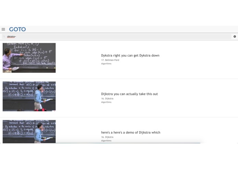Click the search magnifier icon
The image size is (238, 169).
point(4,37)
